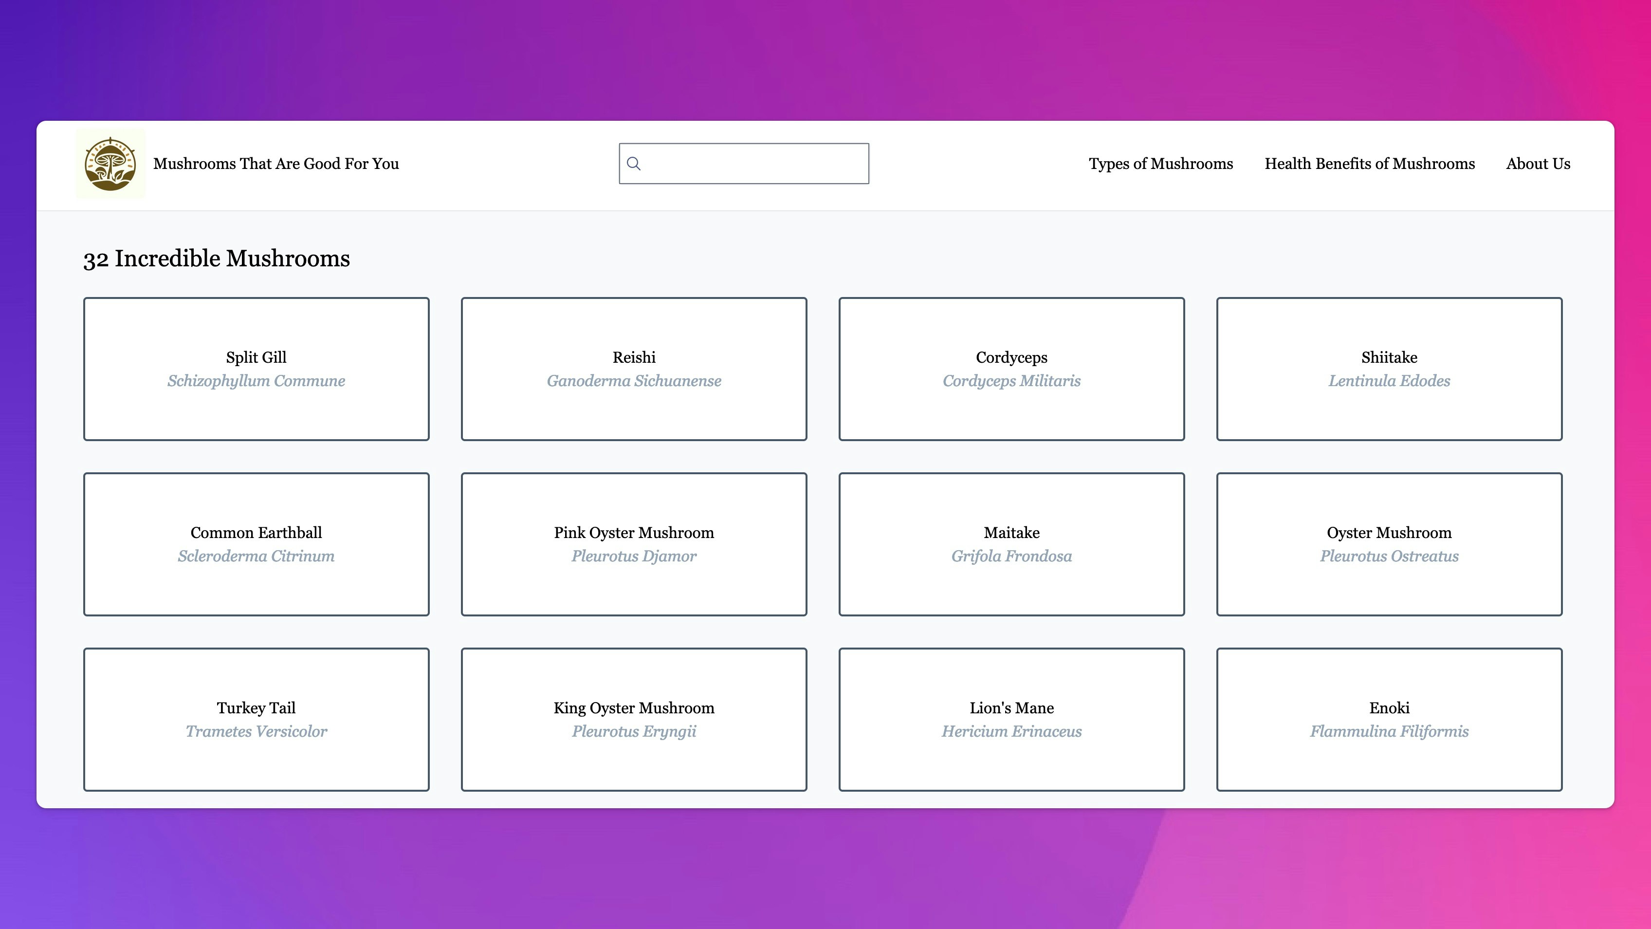Focus the search input field
The width and height of the screenshot is (1651, 929).
click(754, 164)
